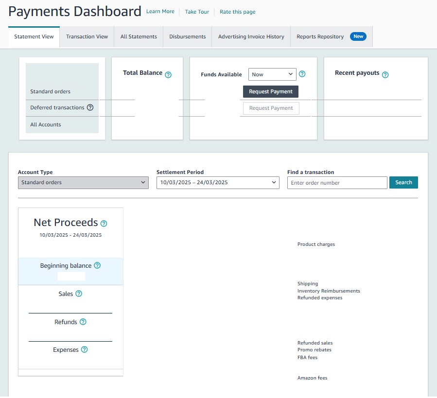Viewport: 437px width, 398px height.
Task: Click help icon next to Sales
Action: 79,294
